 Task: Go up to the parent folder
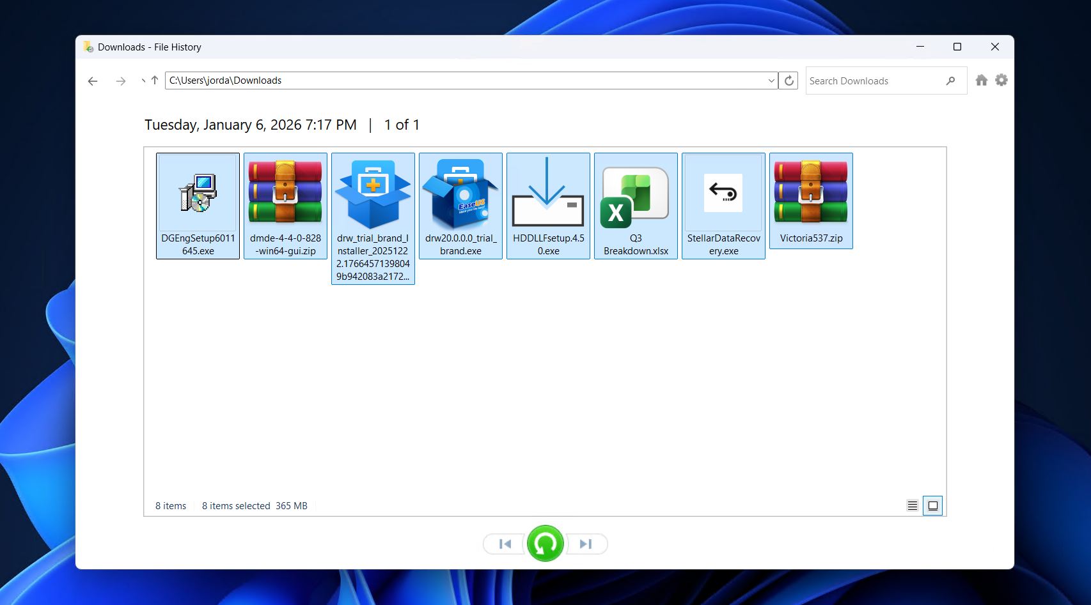[x=154, y=80]
